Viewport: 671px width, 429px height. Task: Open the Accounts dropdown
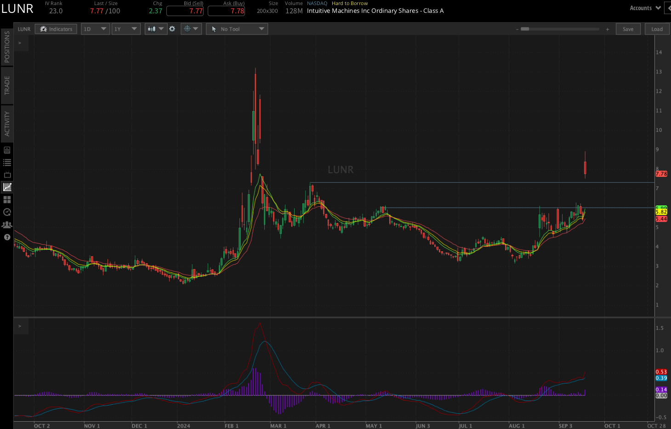[x=645, y=8]
